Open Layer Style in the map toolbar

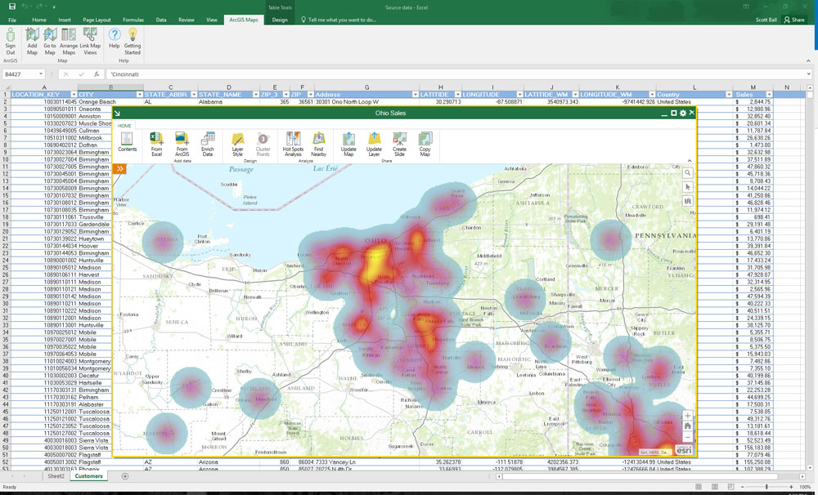[x=238, y=142]
